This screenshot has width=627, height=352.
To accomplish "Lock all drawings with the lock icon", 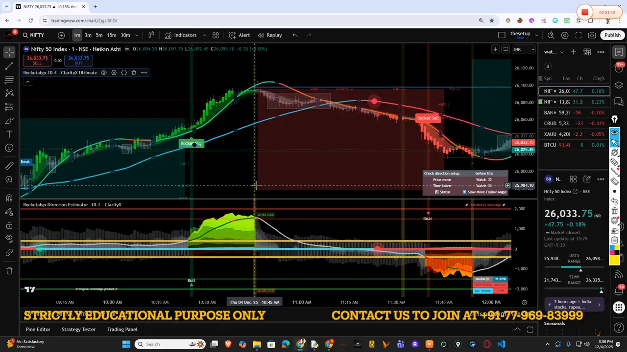I will 9,225.
